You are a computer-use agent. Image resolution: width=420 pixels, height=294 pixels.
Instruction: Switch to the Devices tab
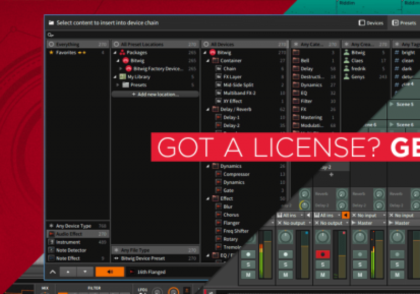point(371,23)
